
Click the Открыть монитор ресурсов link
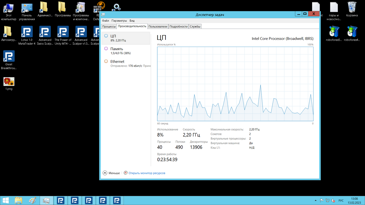pos(147,173)
